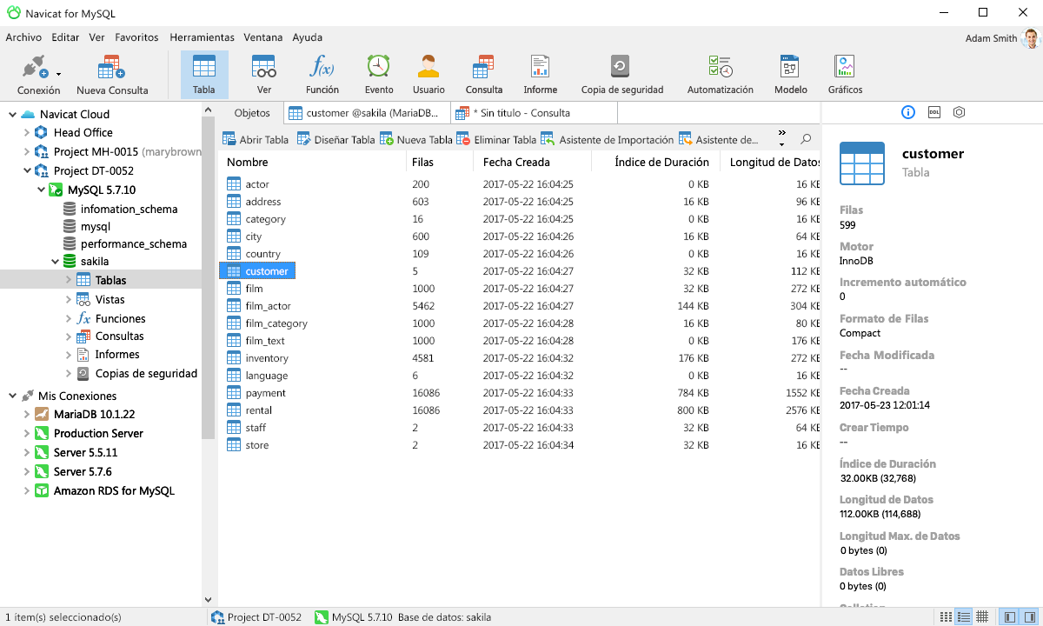Create a Nueva Consulta from toolbar

pyautogui.click(x=112, y=74)
